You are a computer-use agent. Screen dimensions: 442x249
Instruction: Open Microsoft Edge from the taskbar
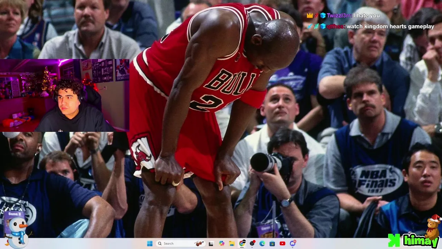(x=262, y=243)
